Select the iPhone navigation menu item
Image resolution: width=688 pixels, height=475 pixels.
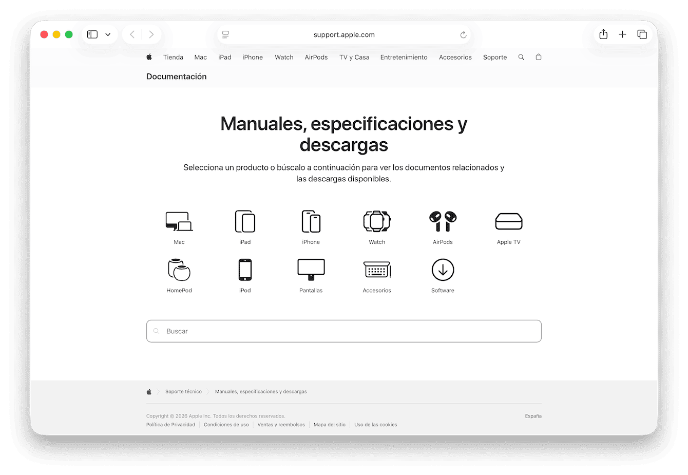(x=253, y=57)
